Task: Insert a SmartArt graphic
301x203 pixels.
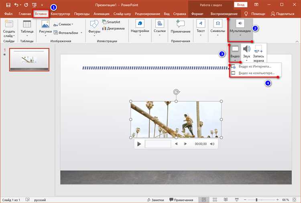Action: 111,22
